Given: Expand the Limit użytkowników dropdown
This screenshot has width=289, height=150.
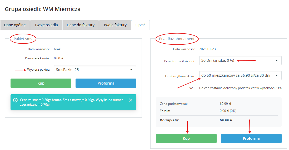Looking at the screenshot, I should coord(240,75).
